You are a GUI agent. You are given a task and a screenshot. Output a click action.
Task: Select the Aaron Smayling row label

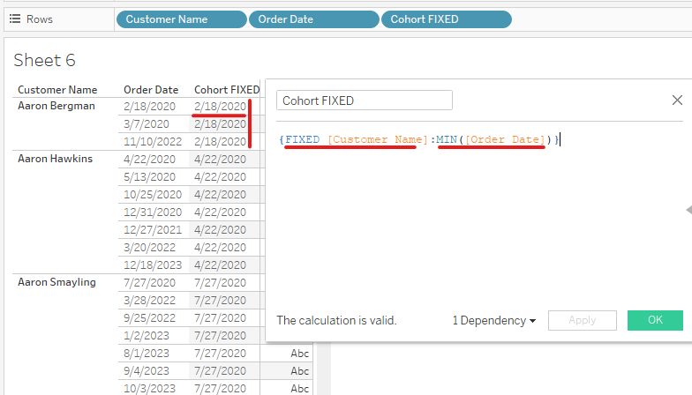tap(56, 282)
